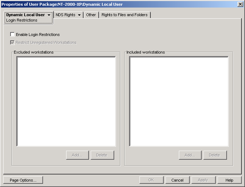Click the Apply button
The width and height of the screenshot is (245, 187).
click(203, 180)
